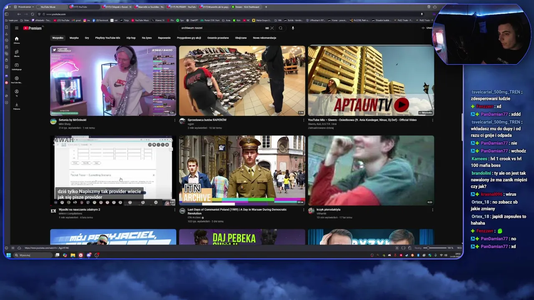The image size is (534, 300).
Task: Open the 'YouTube Music' bookmark in bookmarks bar
Action: [141, 20]
